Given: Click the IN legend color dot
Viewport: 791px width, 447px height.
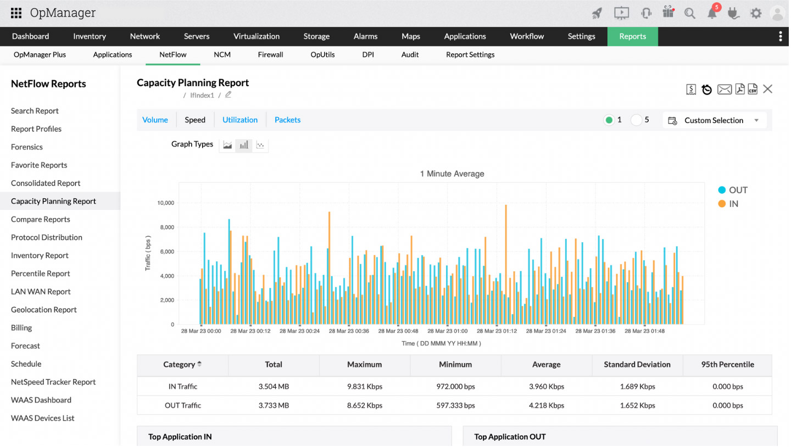Looking at the screenshot, I should point(722,204).
